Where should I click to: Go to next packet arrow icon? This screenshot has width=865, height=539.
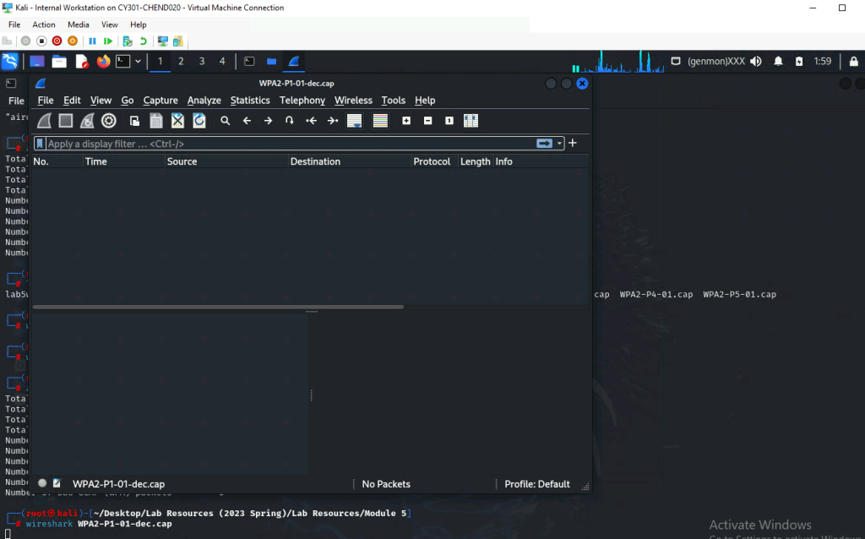(268, 121)
